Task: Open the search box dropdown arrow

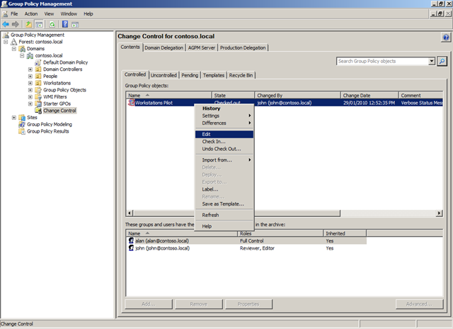Action: pos(432,62)
